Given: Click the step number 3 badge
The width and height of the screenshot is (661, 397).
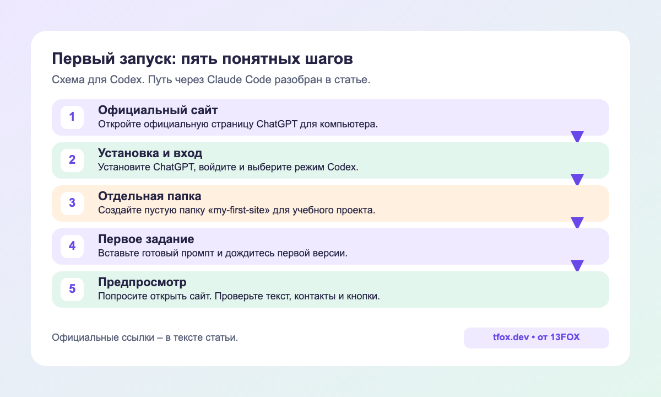Looking at the screenshot, I should (x=72, y=203).
